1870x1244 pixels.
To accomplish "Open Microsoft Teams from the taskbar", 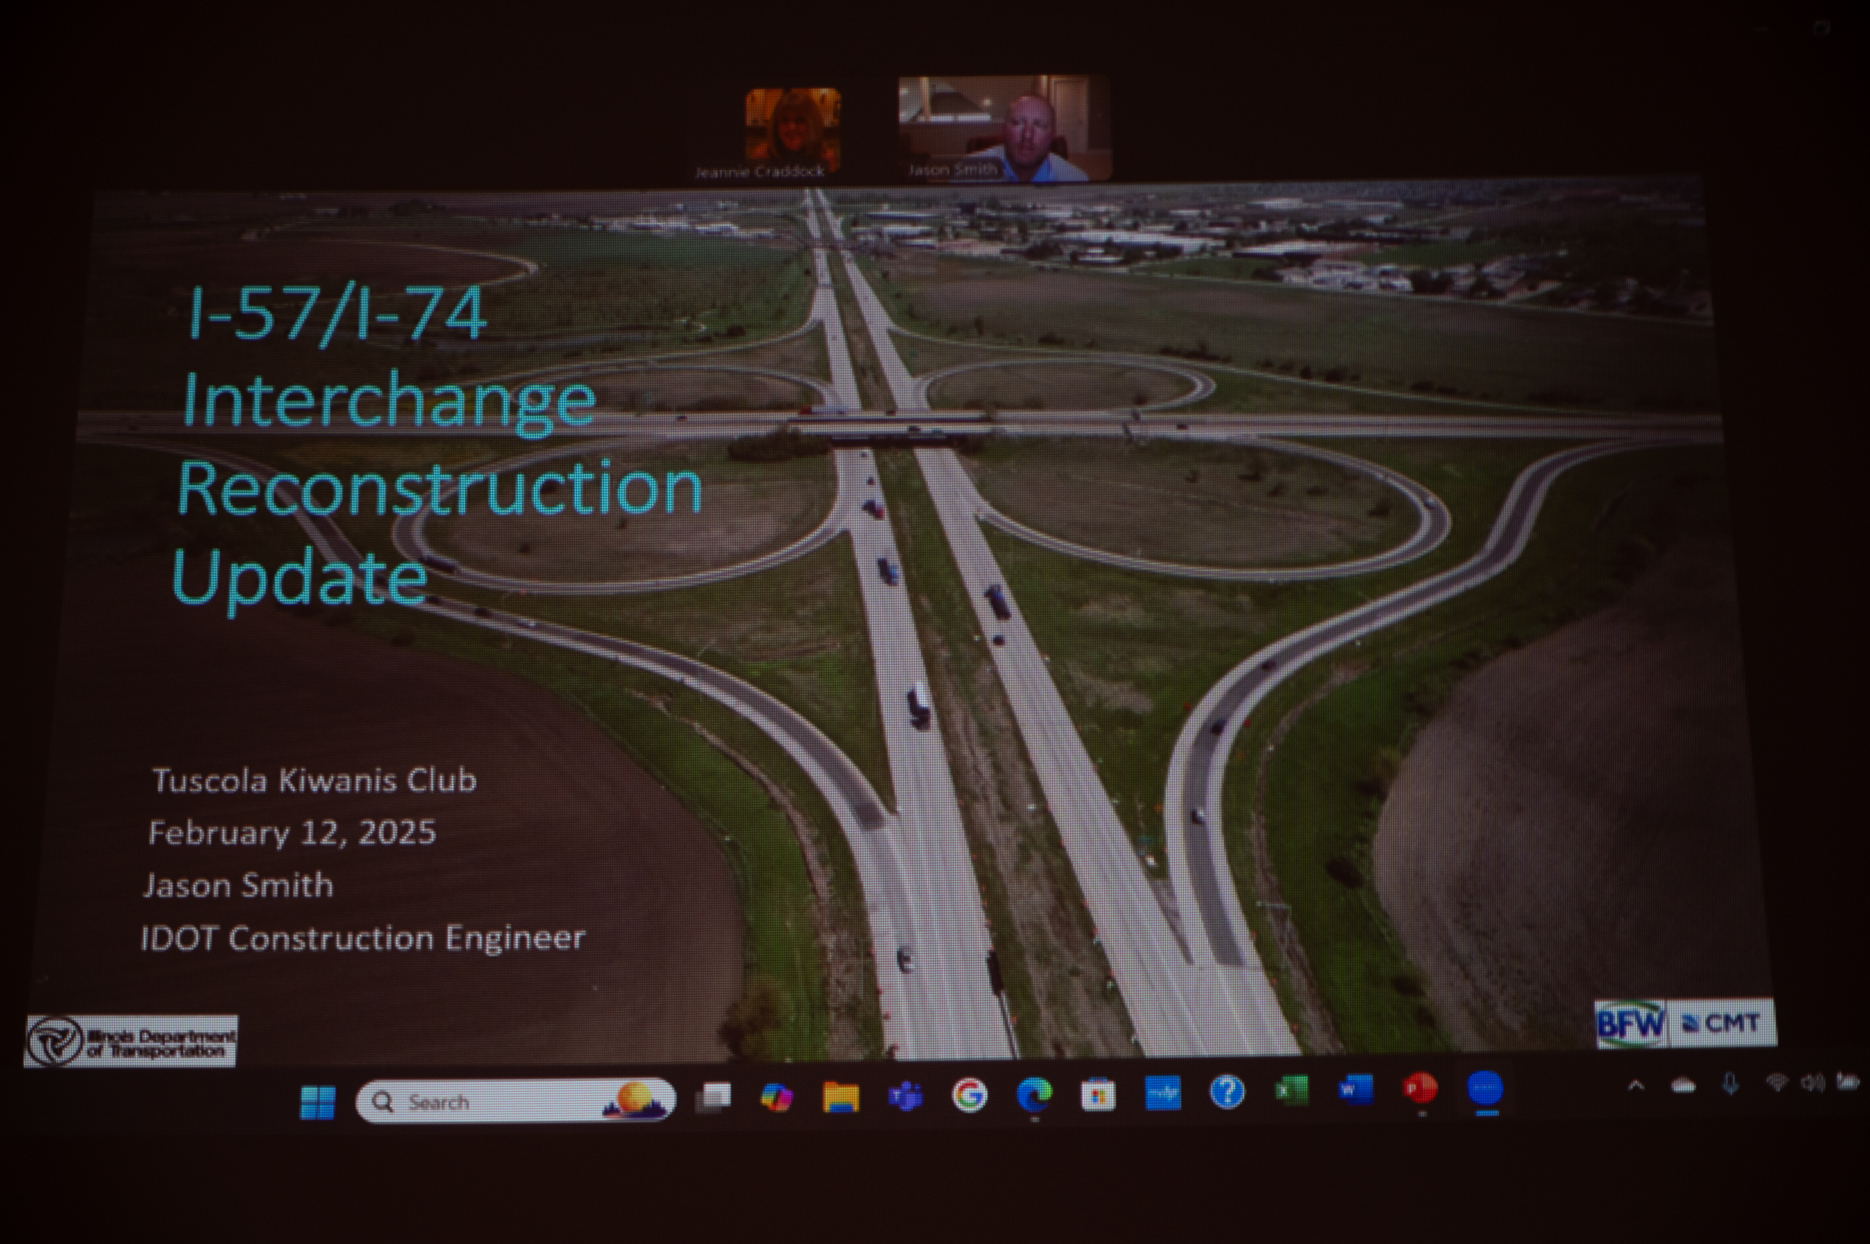I will (905, 1097).
